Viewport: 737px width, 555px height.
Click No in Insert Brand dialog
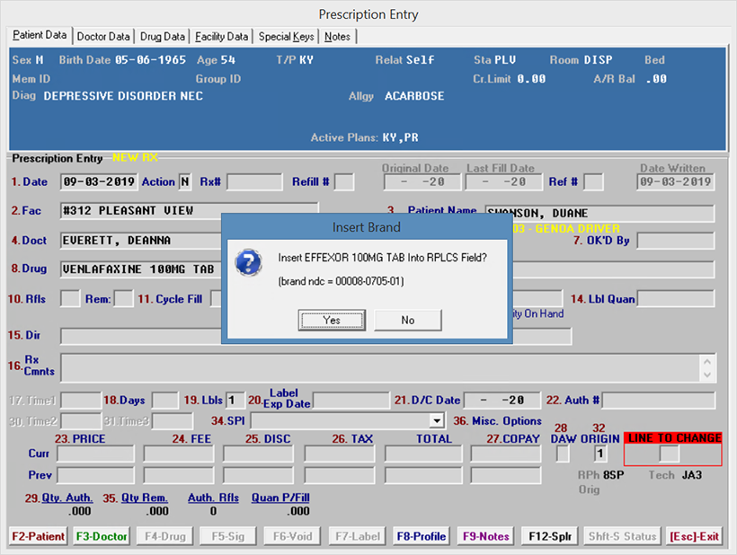(408, 320)
